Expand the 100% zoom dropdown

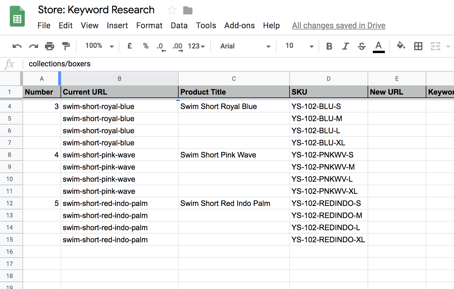[99, 46]
